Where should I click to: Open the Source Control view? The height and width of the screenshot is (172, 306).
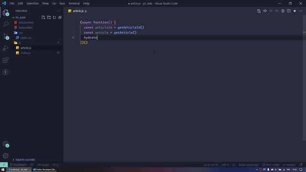click(x=5, y=36)
